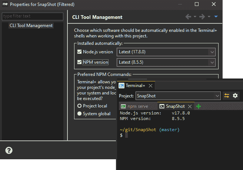This screenshot has width=243, height=170.
Task: Select CLI Tool Management in the tree
Action: (x=31, y=26)
